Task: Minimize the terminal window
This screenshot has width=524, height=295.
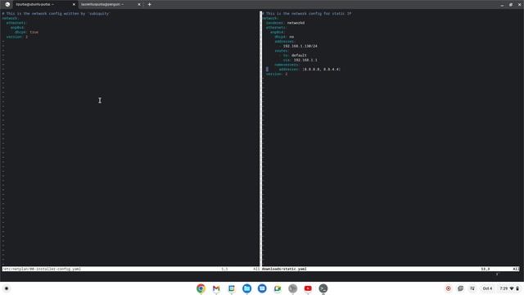Action: pyautogui.click(x=502, y=4)
